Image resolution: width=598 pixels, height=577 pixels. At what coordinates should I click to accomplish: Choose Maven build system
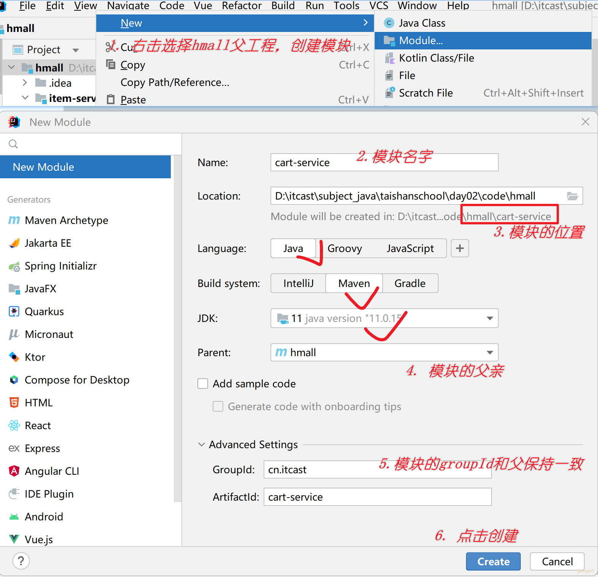pos(354,283)
